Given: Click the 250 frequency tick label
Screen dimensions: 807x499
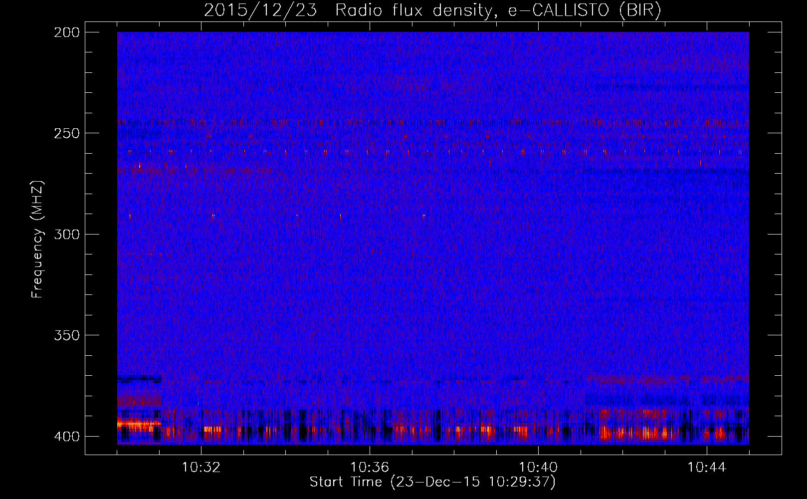Looking at the screenshot, I should [x=67, y=133].
